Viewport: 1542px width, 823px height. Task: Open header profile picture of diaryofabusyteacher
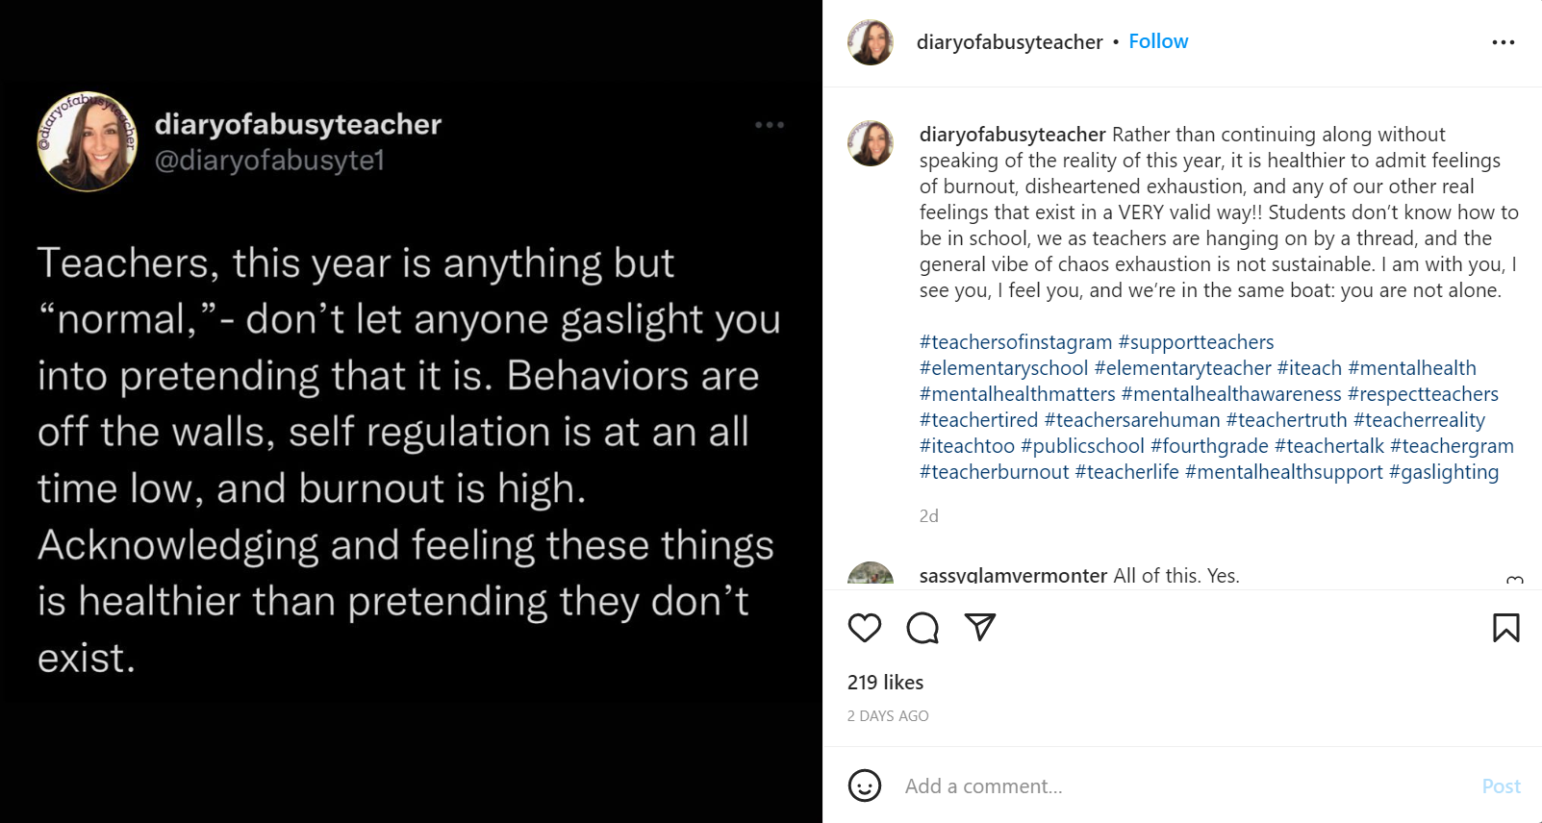(x=871, y=42)
